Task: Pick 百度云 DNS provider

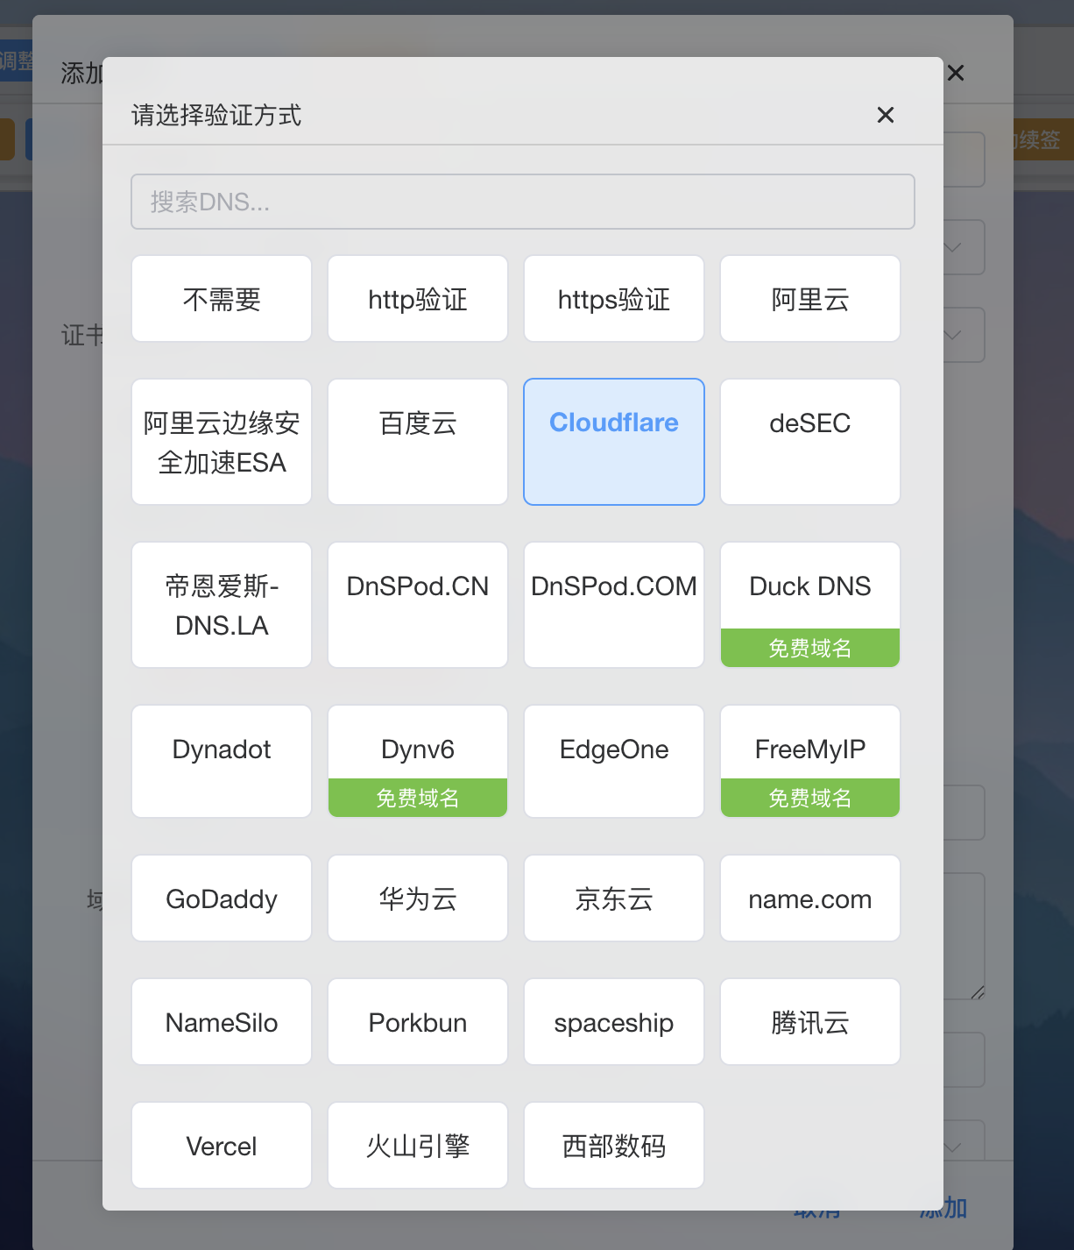Action: (418, 442)
